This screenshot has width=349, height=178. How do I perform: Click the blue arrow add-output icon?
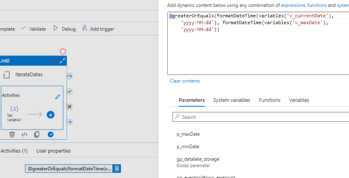[x=50, y=135]
